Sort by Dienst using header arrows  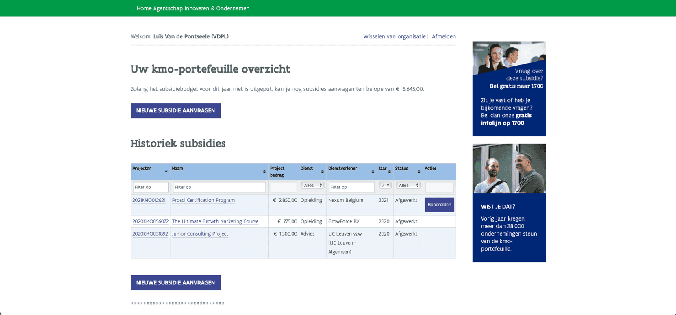322,171
